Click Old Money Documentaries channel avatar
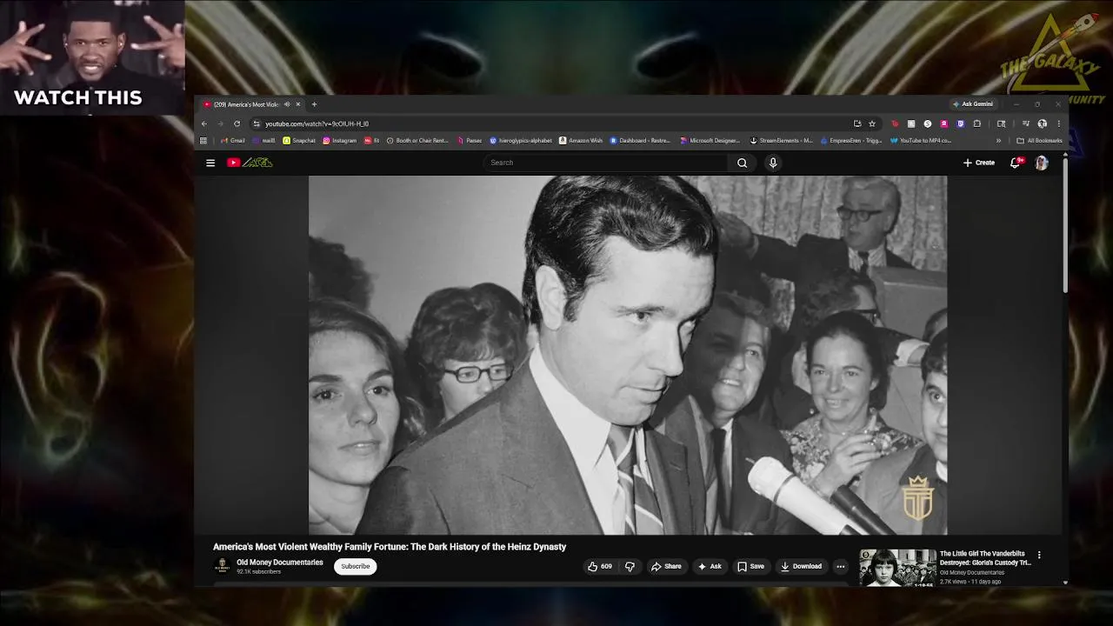 coord(222,566)
